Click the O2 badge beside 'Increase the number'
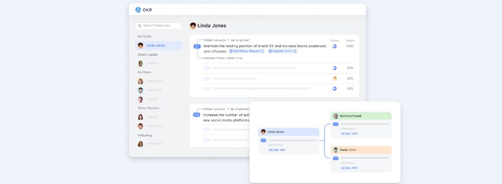The height and width of the screenshot is (184, 502). tap(197, 115)
